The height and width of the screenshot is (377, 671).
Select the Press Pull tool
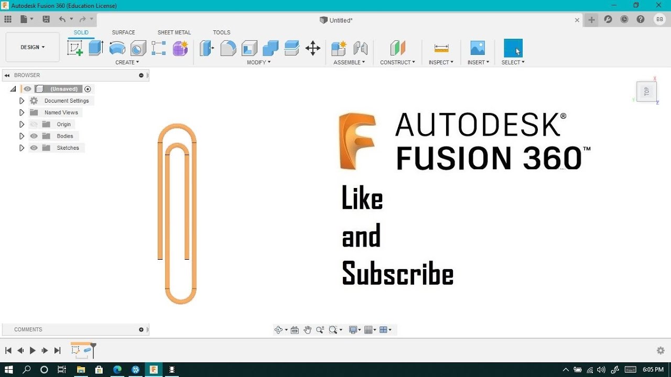pyautogui.click(x=207, y=48)
